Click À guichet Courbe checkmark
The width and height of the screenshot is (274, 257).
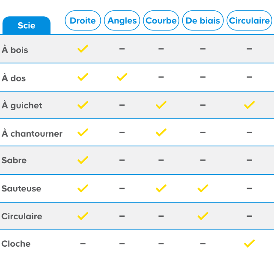click(161, 105)
